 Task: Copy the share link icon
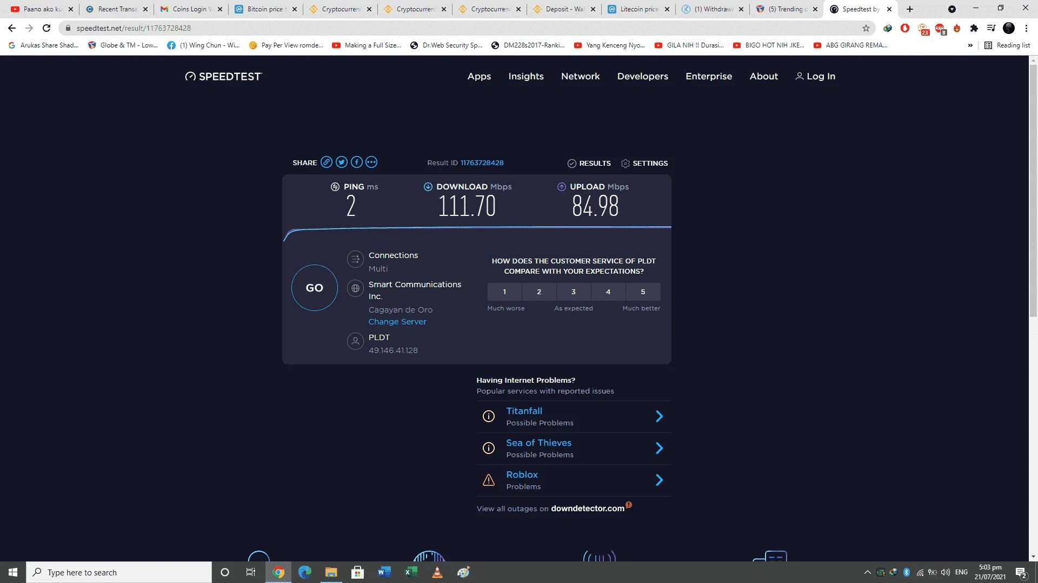click(x=327, y=162)
